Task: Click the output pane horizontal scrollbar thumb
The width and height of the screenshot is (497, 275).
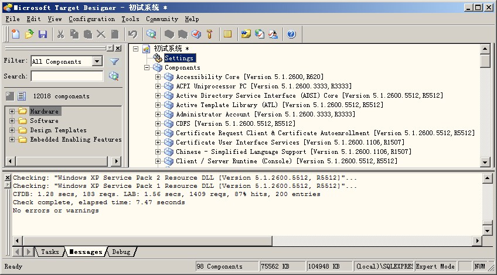Action: point(147,241)
